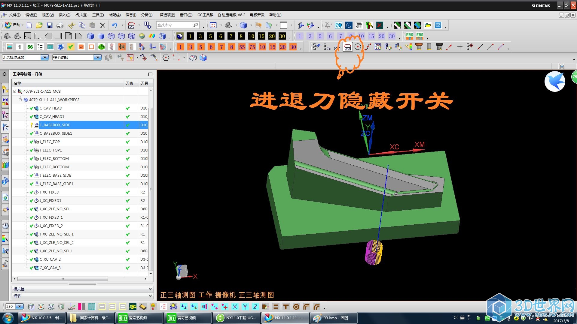Toggle tool path check for C_CAV_HEAD
The image size is (577, 324).
[128, 108]
